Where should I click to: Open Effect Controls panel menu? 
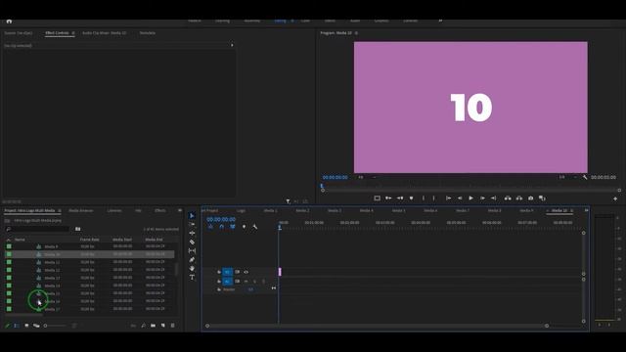tap(73, 33)
